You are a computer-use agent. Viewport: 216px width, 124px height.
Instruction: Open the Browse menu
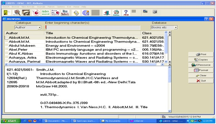pyautogui.click(x=15, y=7)
